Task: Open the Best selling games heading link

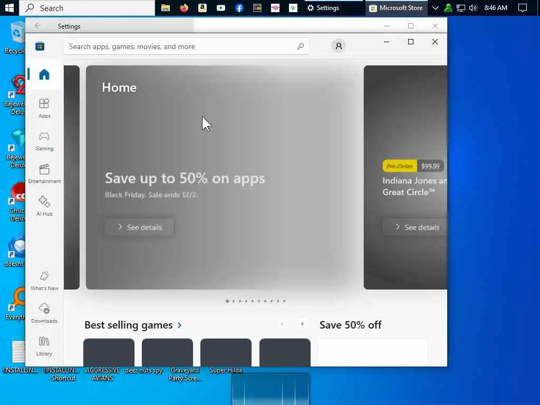Action: (133, 325)
